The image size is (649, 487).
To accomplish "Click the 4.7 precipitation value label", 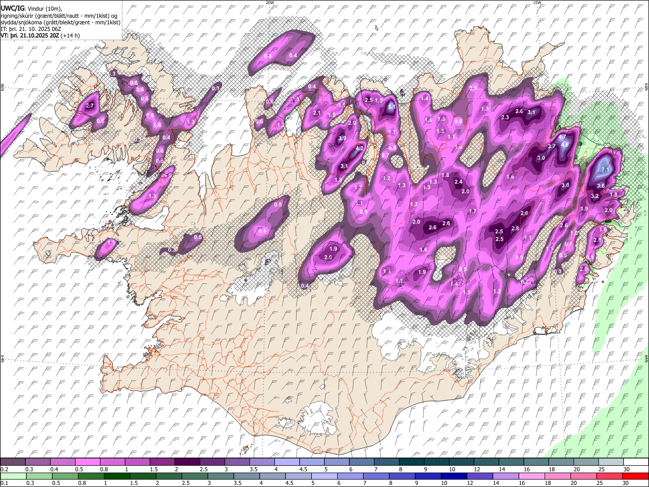I will click(562, 137).
